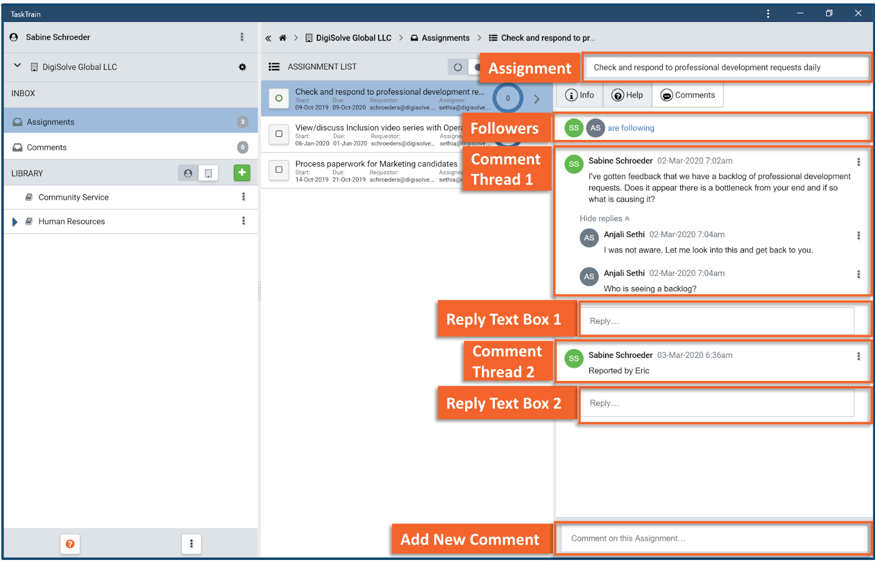Click Anjali Sethi's avatar on 'I was not aware'

589,238
